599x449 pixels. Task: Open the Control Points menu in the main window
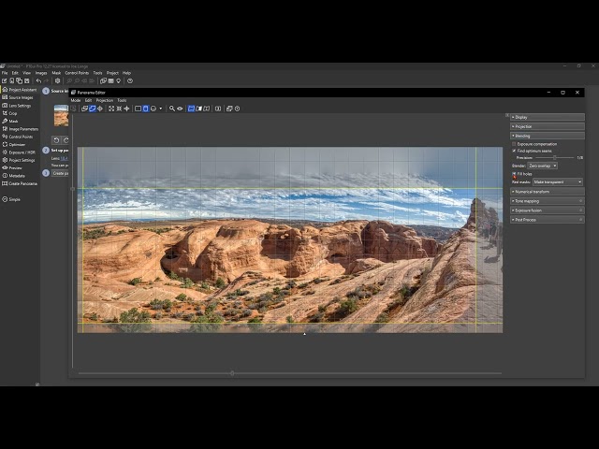click(x=77, y=73)
